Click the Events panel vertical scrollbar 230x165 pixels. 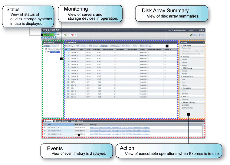point(204,130)
